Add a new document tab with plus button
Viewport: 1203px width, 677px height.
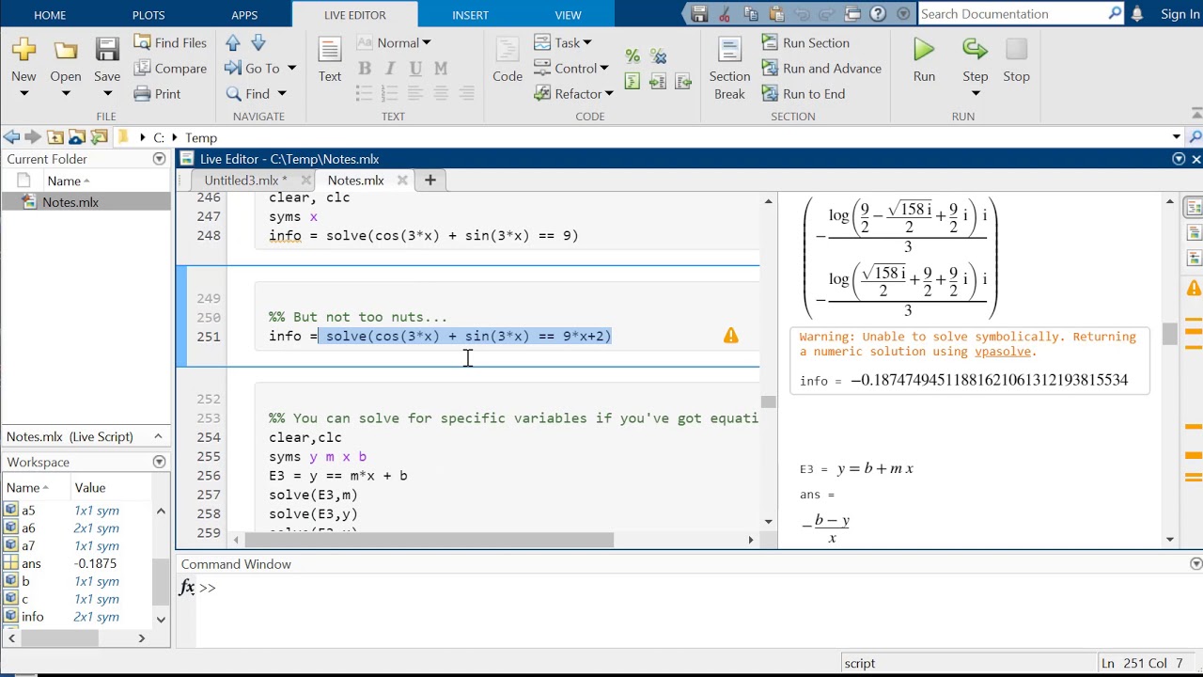pyautogui.click(x=430, y=180)
